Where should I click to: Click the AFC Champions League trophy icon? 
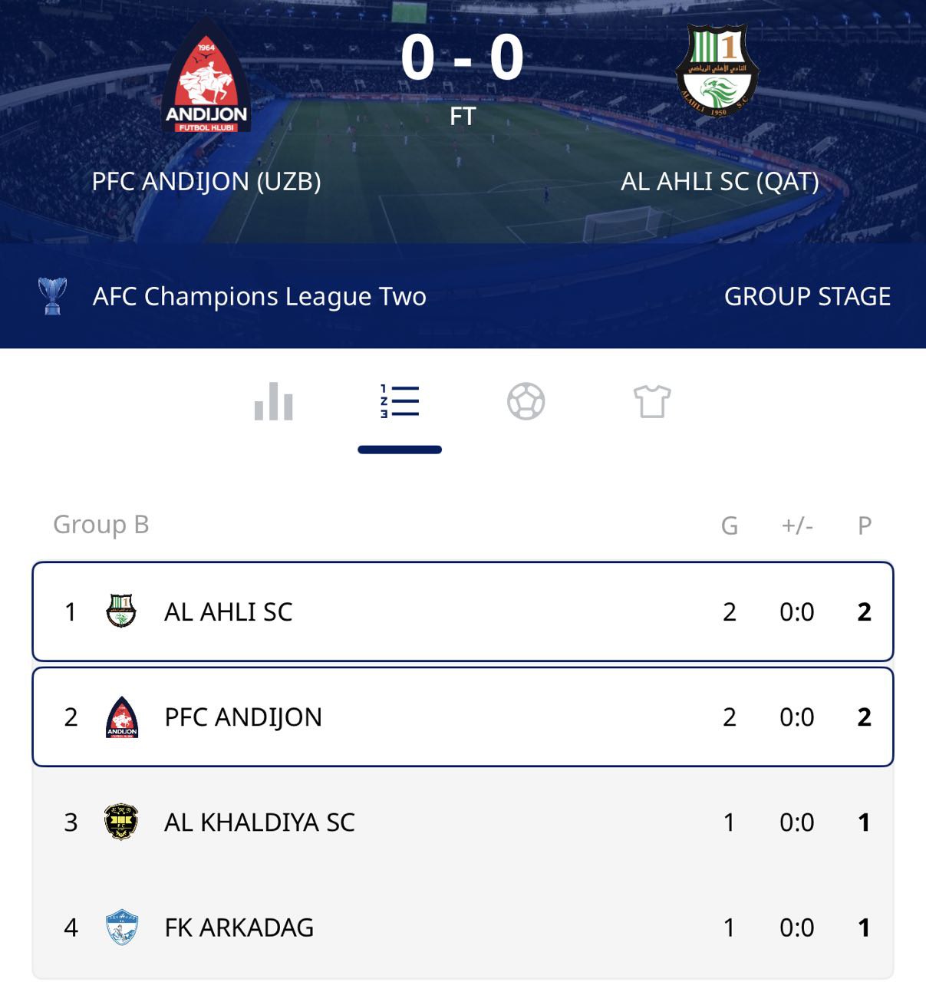tap(52, 296)
